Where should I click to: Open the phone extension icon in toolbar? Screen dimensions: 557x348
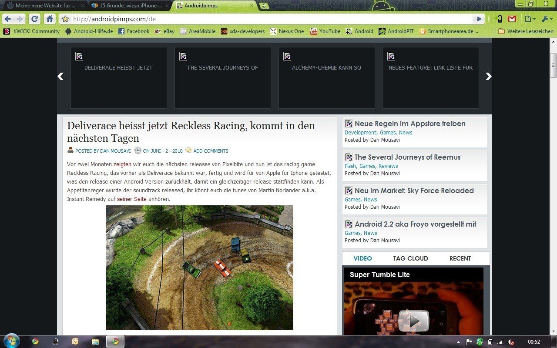[500, 19]
